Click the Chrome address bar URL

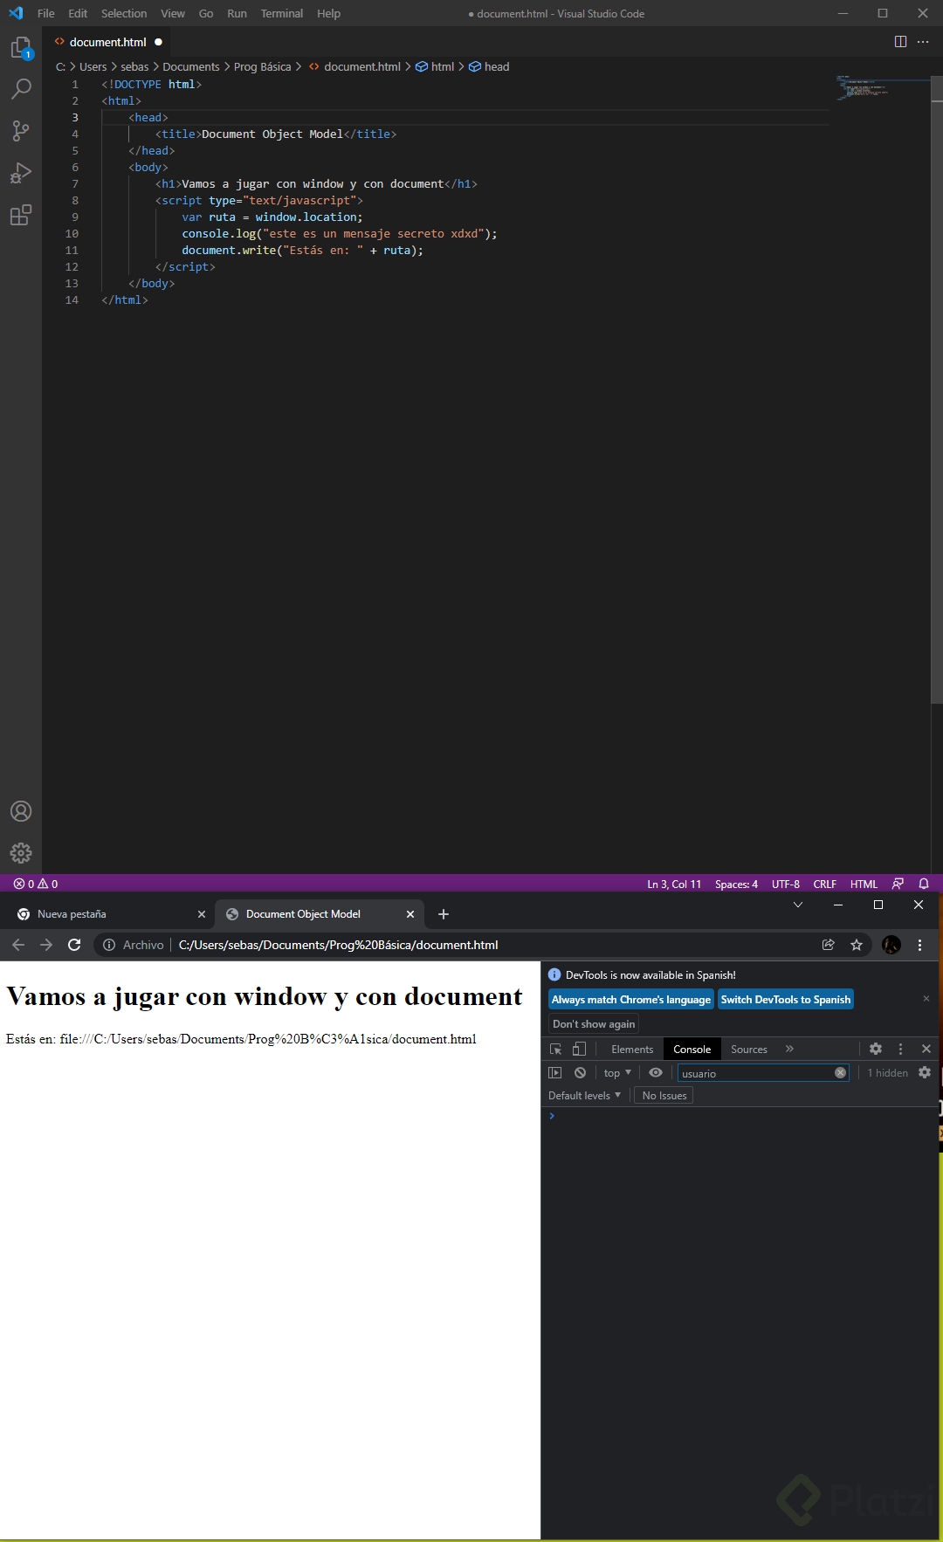[339, 945]
